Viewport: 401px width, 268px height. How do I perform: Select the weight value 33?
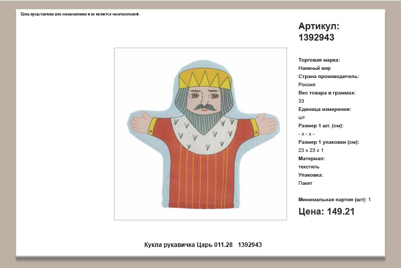click(301, 101)
